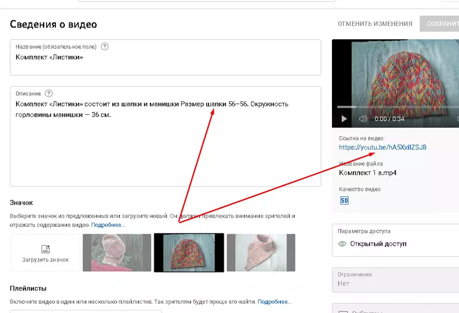Click the upload thumbnail image icon
Screen dimensions: 459x313
coord(45,249)
